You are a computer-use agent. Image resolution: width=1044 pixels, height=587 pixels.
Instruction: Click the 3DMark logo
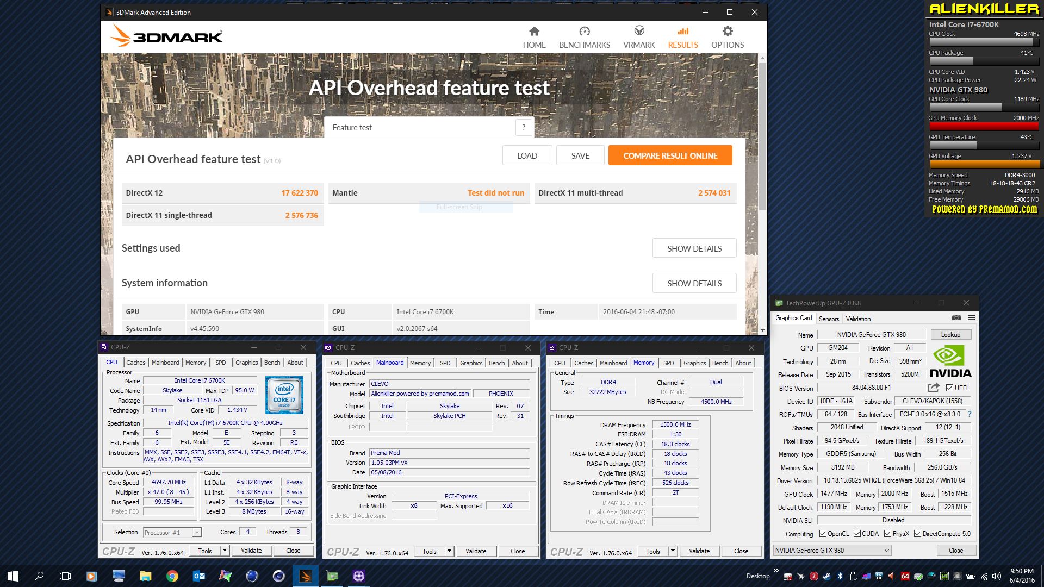point(166,36)
